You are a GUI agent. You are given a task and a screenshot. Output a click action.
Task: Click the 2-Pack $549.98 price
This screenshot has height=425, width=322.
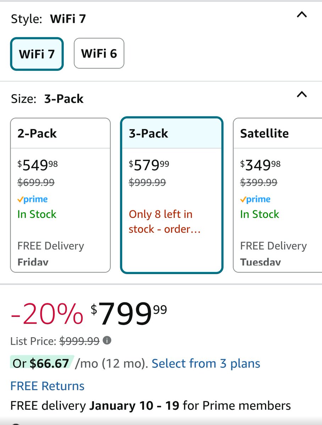pos(38,165)
